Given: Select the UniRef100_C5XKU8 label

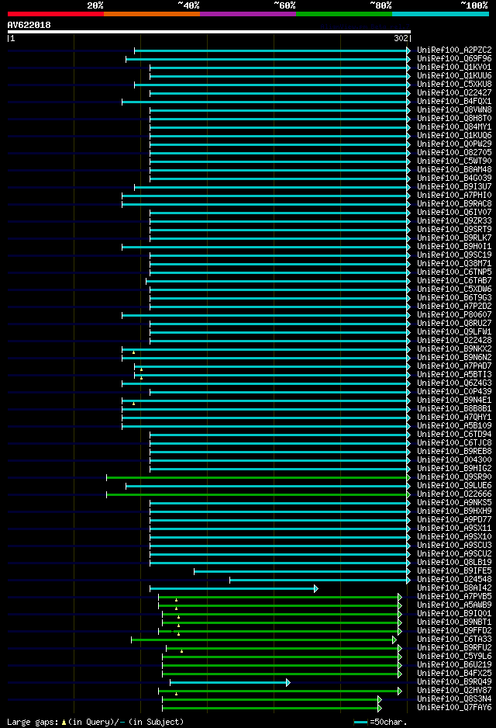Looking at the screenshot, I should pos(454,84).
